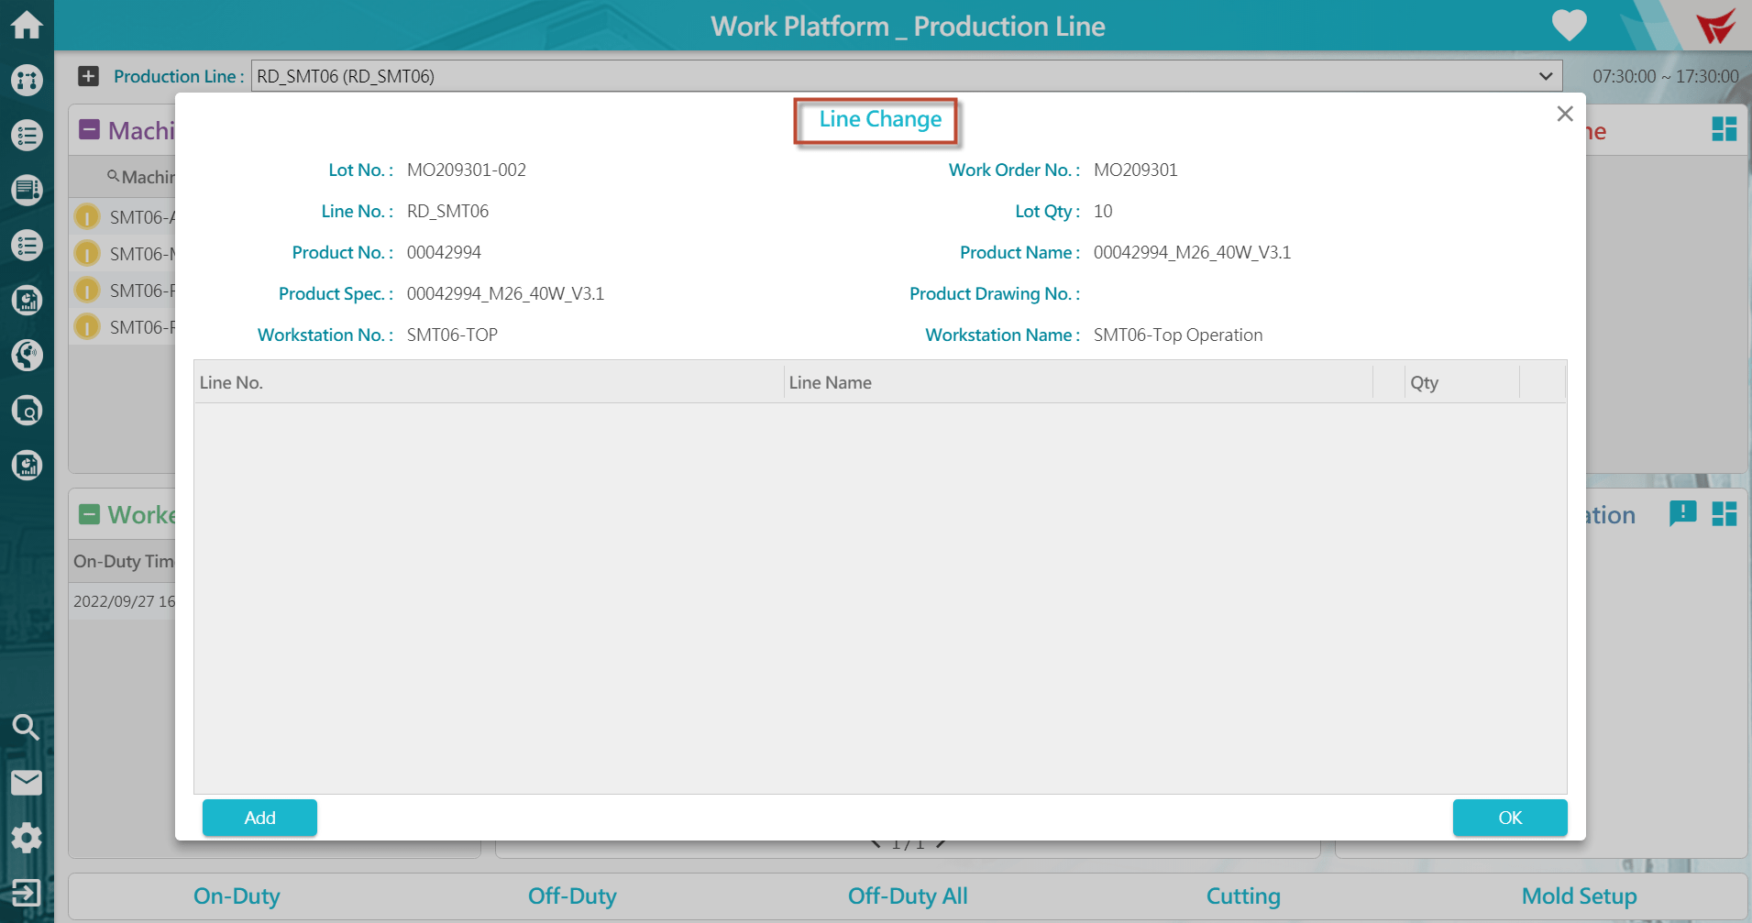Click the Line Name column header
Screen dimensions: 1752x923
pos(830,382)
